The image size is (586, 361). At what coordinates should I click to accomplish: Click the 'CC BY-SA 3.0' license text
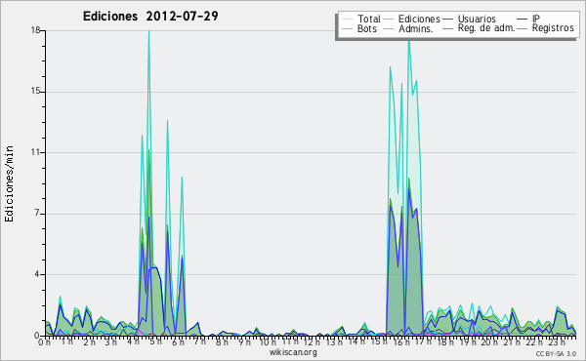[556, 354]
